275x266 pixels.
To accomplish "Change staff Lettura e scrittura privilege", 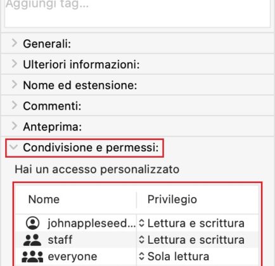I will click(x=196, y=240).
